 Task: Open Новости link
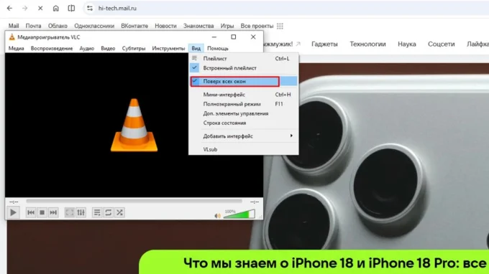(165, 26)
